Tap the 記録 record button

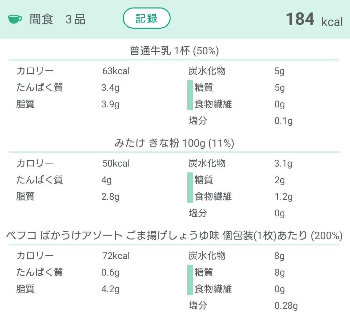[147, 18]
